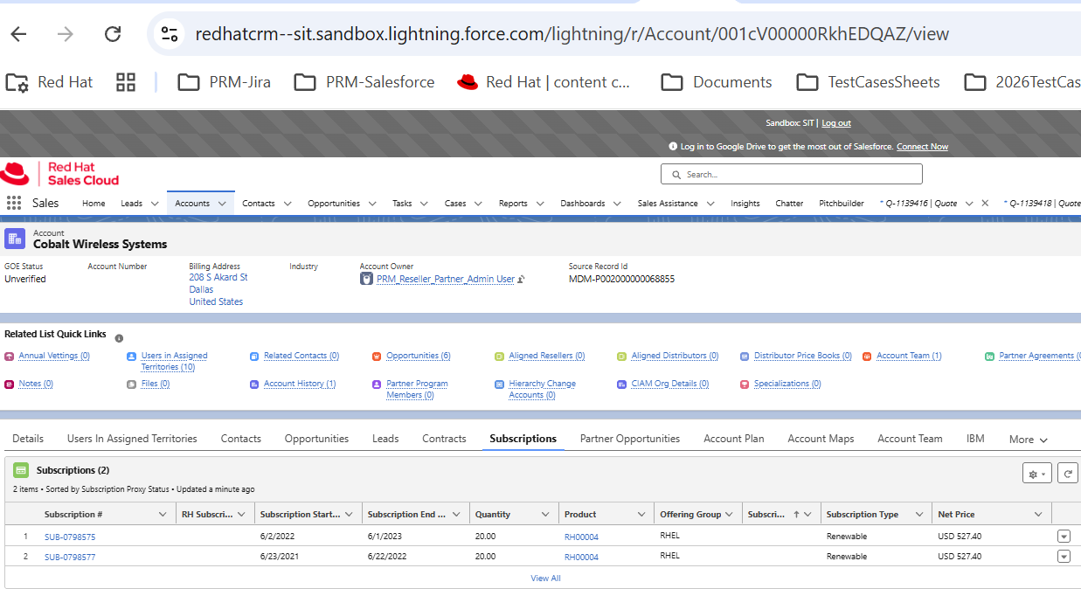
Task: Click the account owner avatar icon
Action: tap(367, 279)
